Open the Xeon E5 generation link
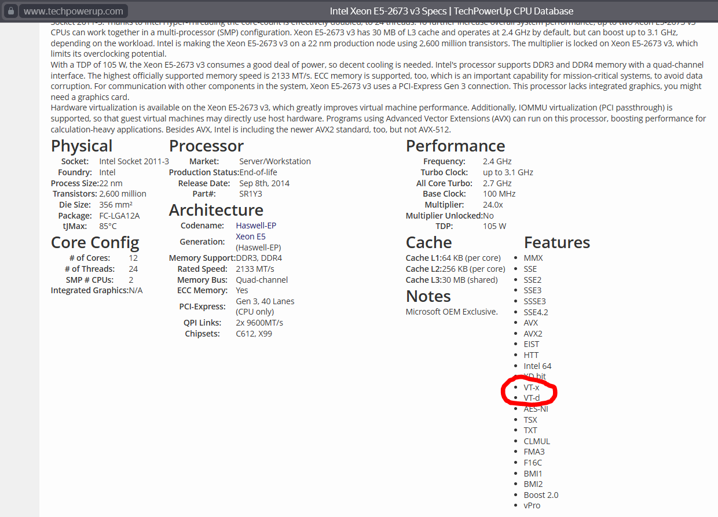This screenshot has height=517, width=718. click(251, 237)
